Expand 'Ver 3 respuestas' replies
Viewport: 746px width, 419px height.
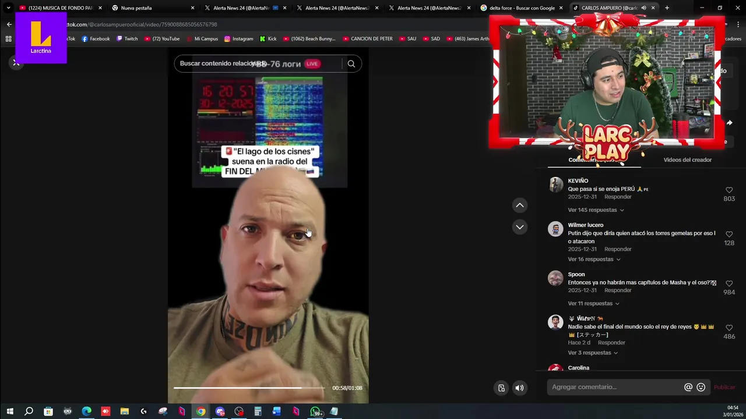[x=593, y=353]
